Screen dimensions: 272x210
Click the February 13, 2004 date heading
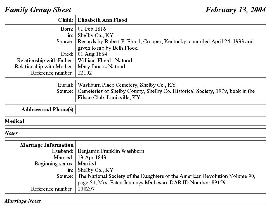[235, 10]
